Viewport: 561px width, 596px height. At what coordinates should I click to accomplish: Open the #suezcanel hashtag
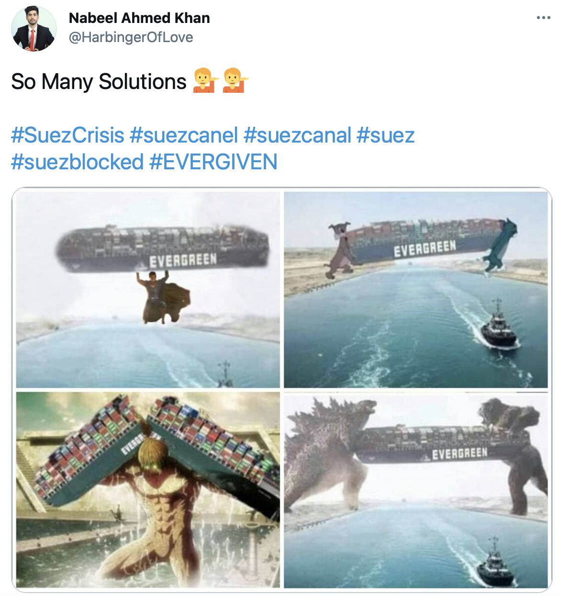[x=184, y=135]
